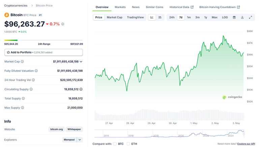Click the $20,595,172,639 trading volume value

click(x=71, y=80)
